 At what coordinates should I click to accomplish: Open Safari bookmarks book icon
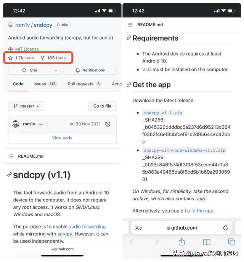pyautogui.click(x=207, y=242)
